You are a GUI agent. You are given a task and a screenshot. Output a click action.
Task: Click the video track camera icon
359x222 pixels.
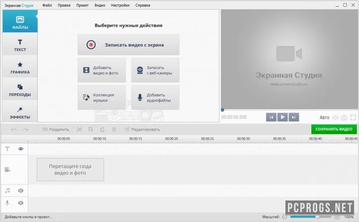point(7,170)
